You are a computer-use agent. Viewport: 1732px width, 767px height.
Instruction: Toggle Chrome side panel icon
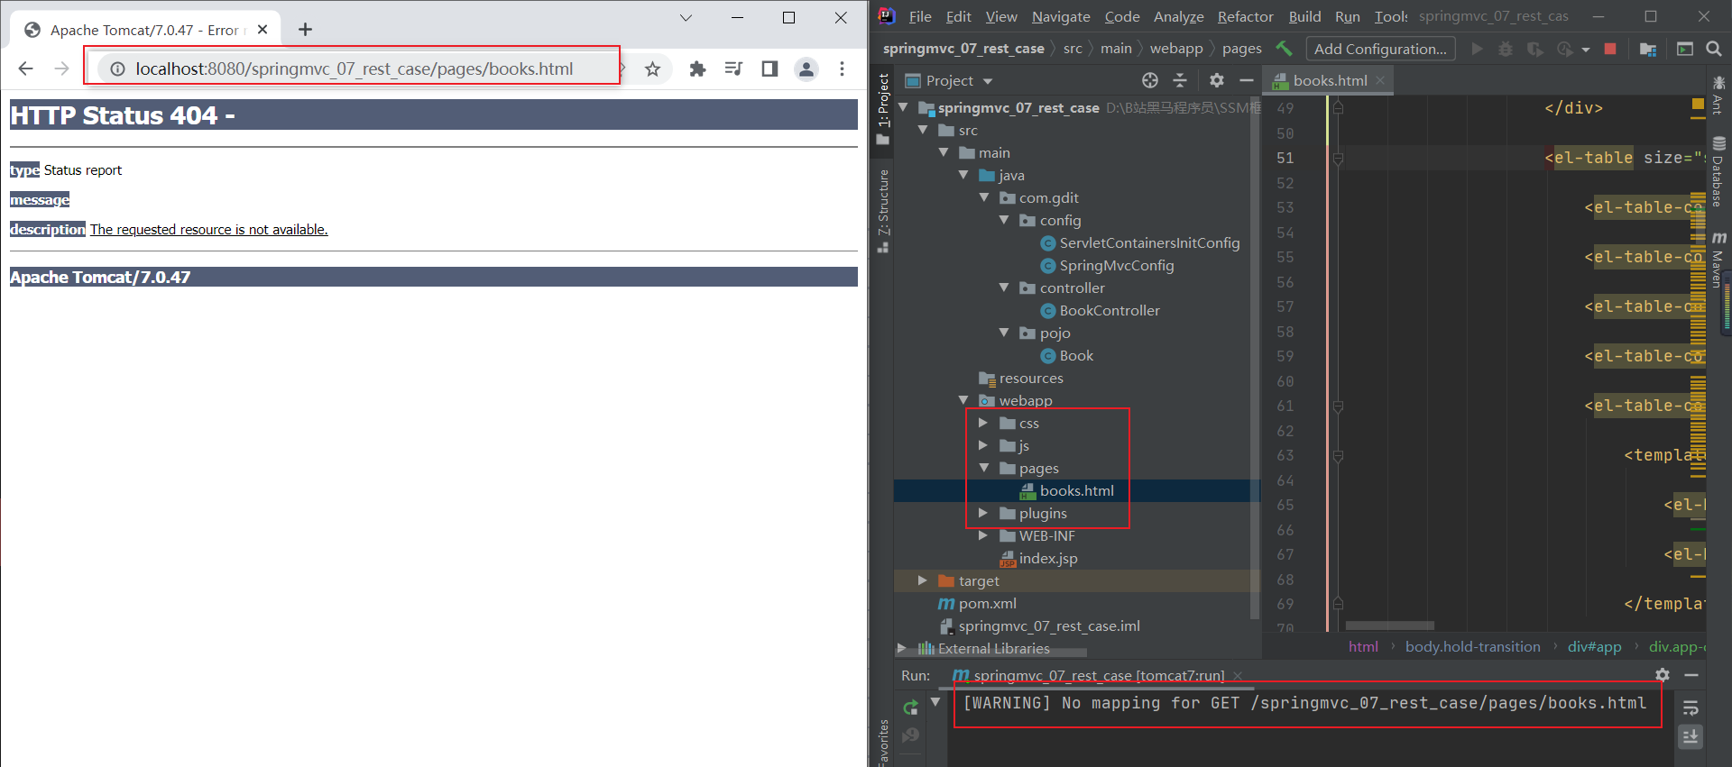pyautogui.click(x=769, y=68)
